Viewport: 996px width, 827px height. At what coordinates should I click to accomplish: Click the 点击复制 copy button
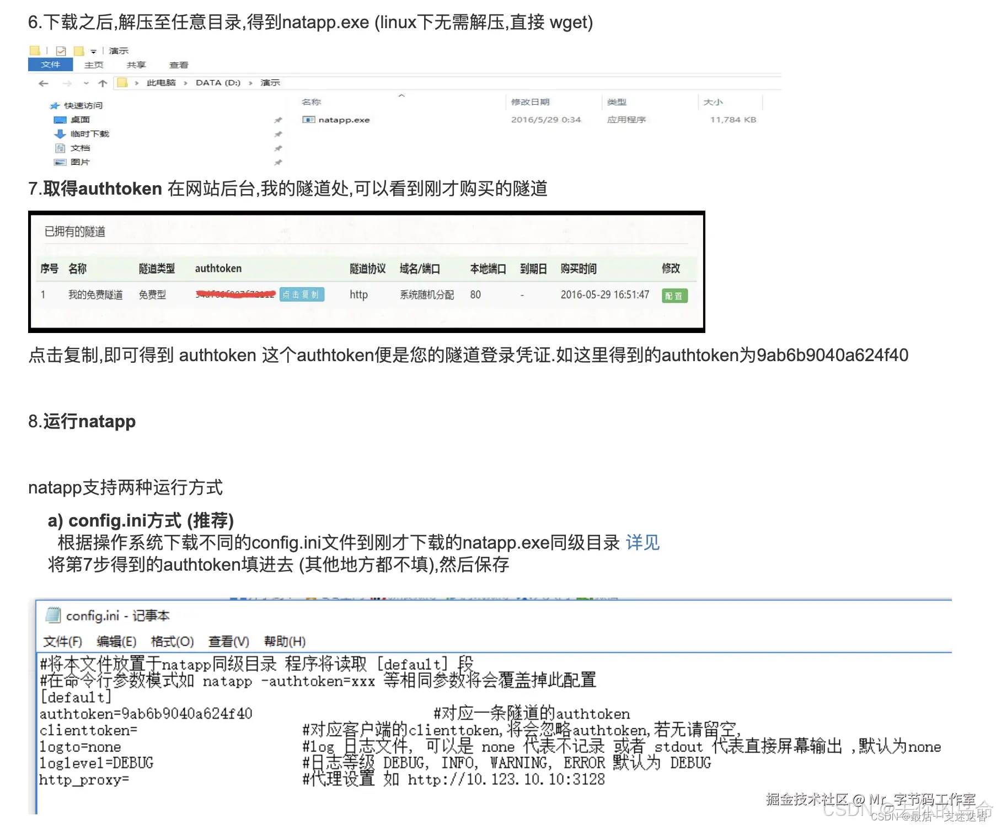(302, 294)
